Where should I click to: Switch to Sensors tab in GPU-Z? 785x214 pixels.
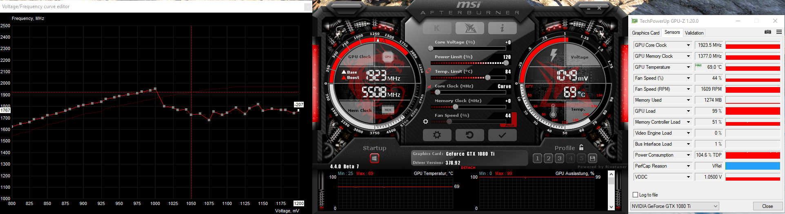[x=672, y=33]
